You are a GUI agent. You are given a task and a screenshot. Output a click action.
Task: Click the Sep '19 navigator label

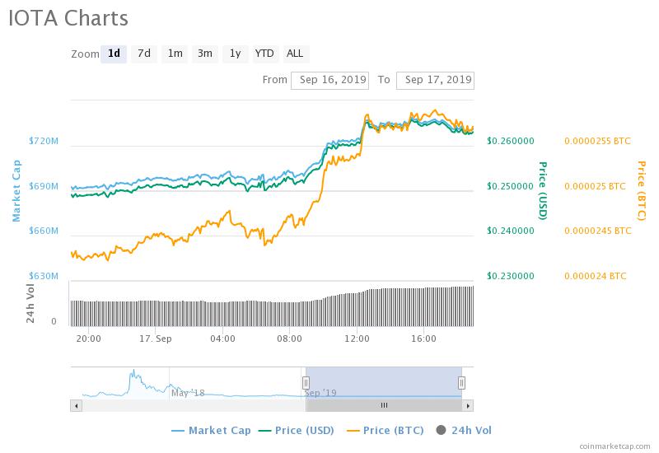[320, 394]
